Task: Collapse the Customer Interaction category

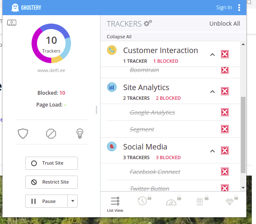Action: (212, 55)
